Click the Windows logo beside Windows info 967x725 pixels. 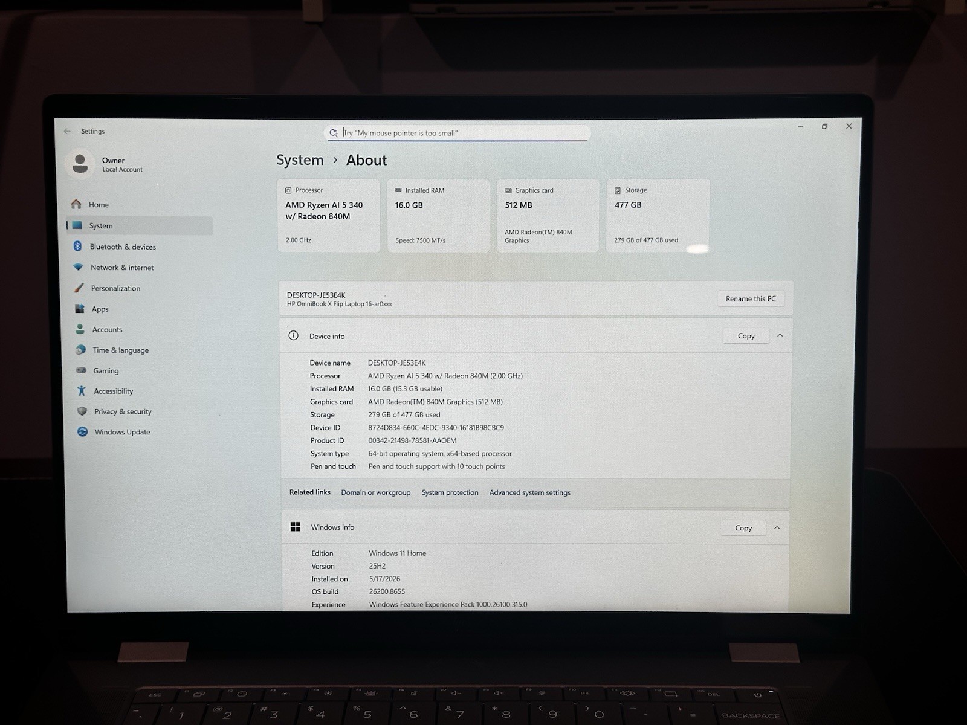tap(296, 527)
